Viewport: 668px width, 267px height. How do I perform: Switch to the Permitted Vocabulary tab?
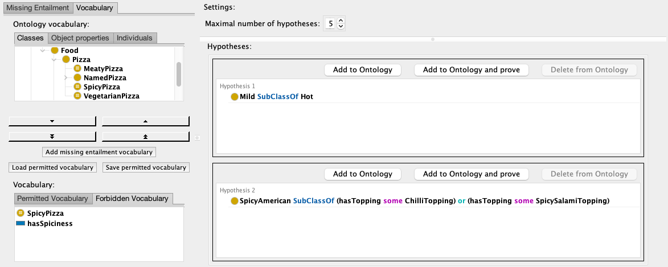[x=52, y=199]
